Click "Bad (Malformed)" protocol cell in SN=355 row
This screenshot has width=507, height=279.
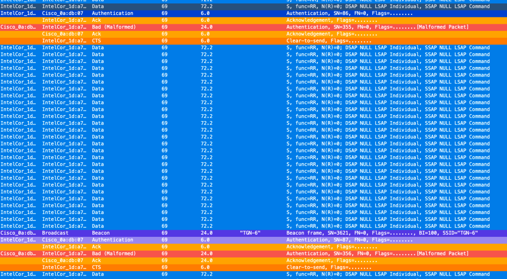coord(114,27)
